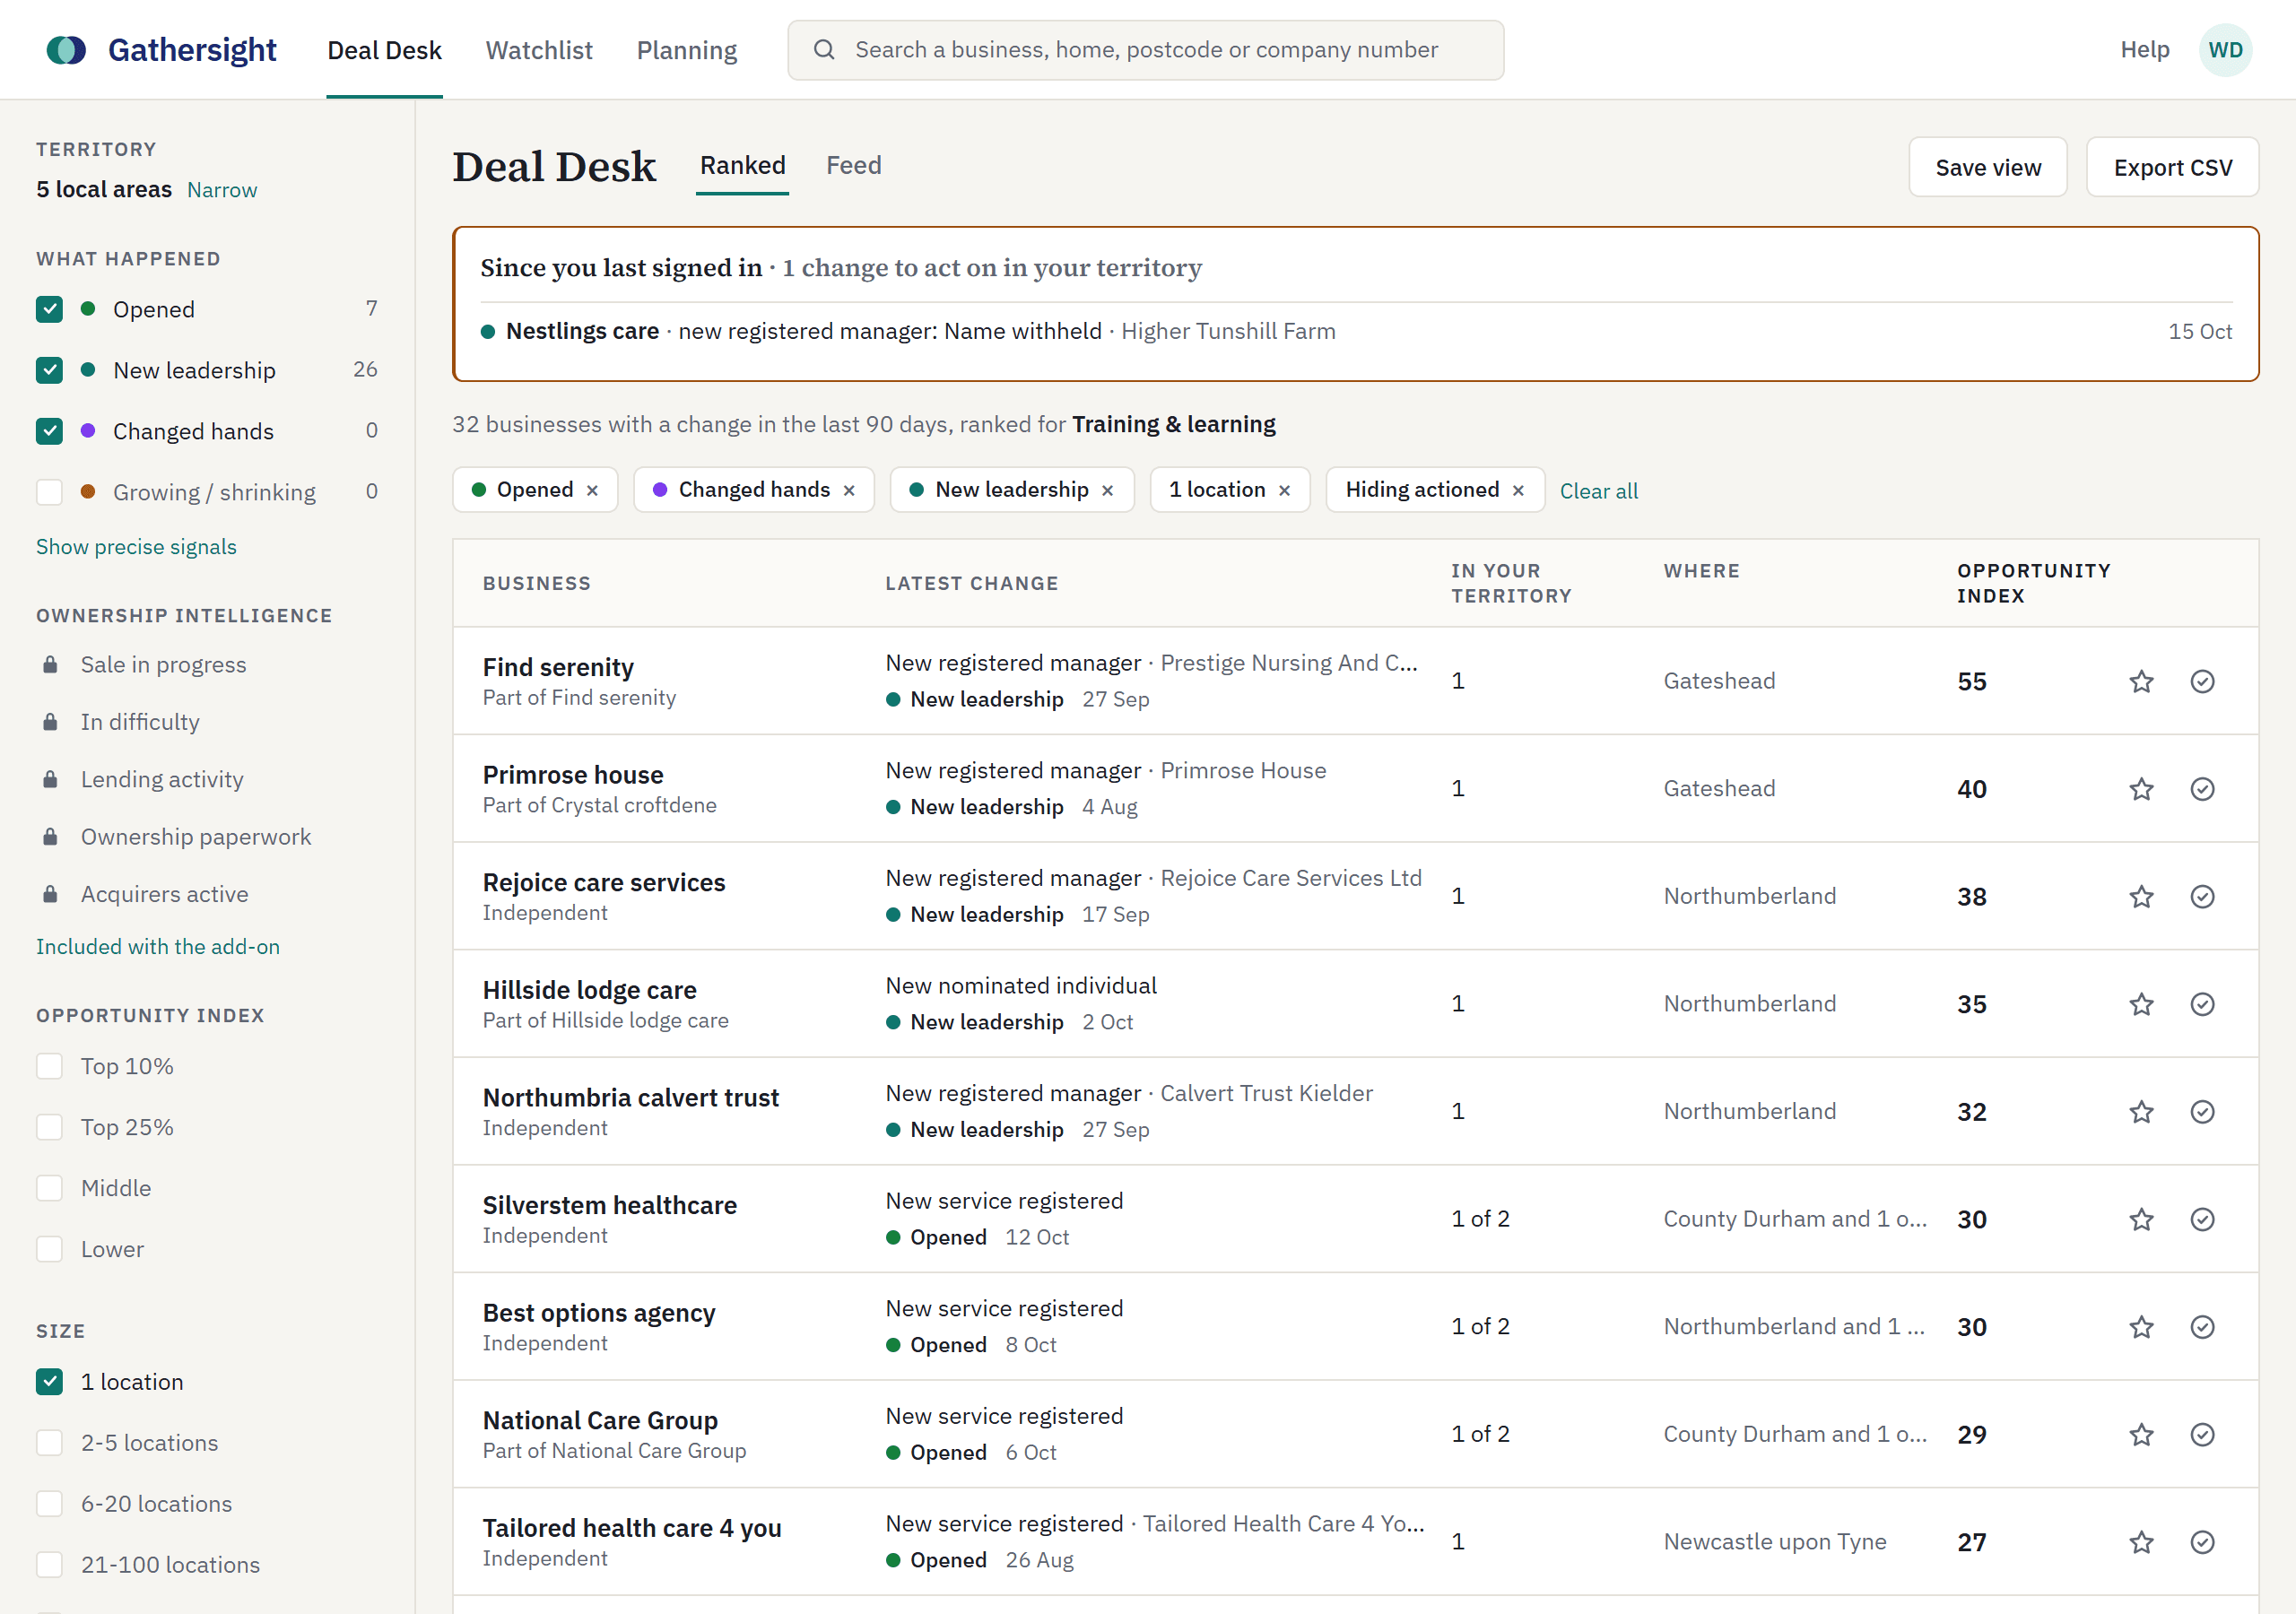Click the Clear all filters link
This screenshot has height=1614, width=2296.
[x=1598, y=491]
